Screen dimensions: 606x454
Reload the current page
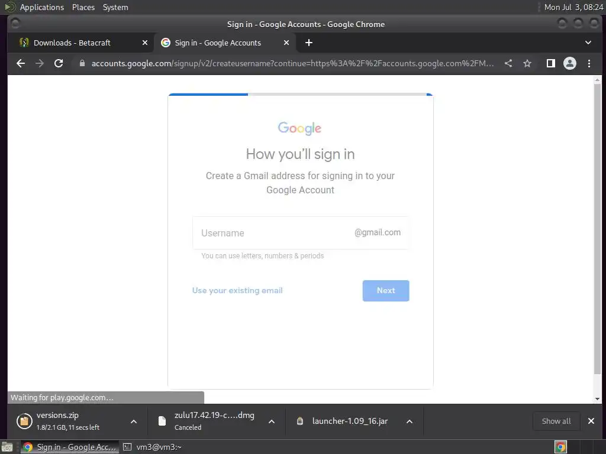tap(59, 63)
